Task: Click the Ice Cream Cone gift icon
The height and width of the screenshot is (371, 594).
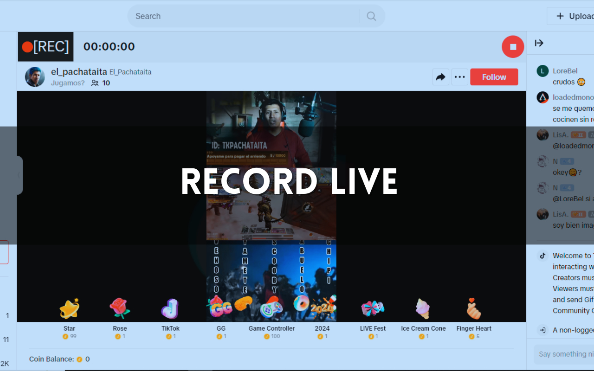Action: point(423,308)
